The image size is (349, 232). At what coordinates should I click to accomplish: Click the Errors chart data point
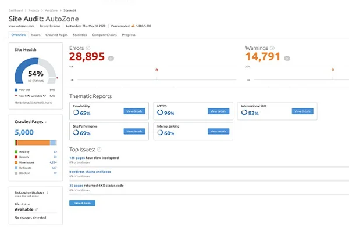(156, 70)
